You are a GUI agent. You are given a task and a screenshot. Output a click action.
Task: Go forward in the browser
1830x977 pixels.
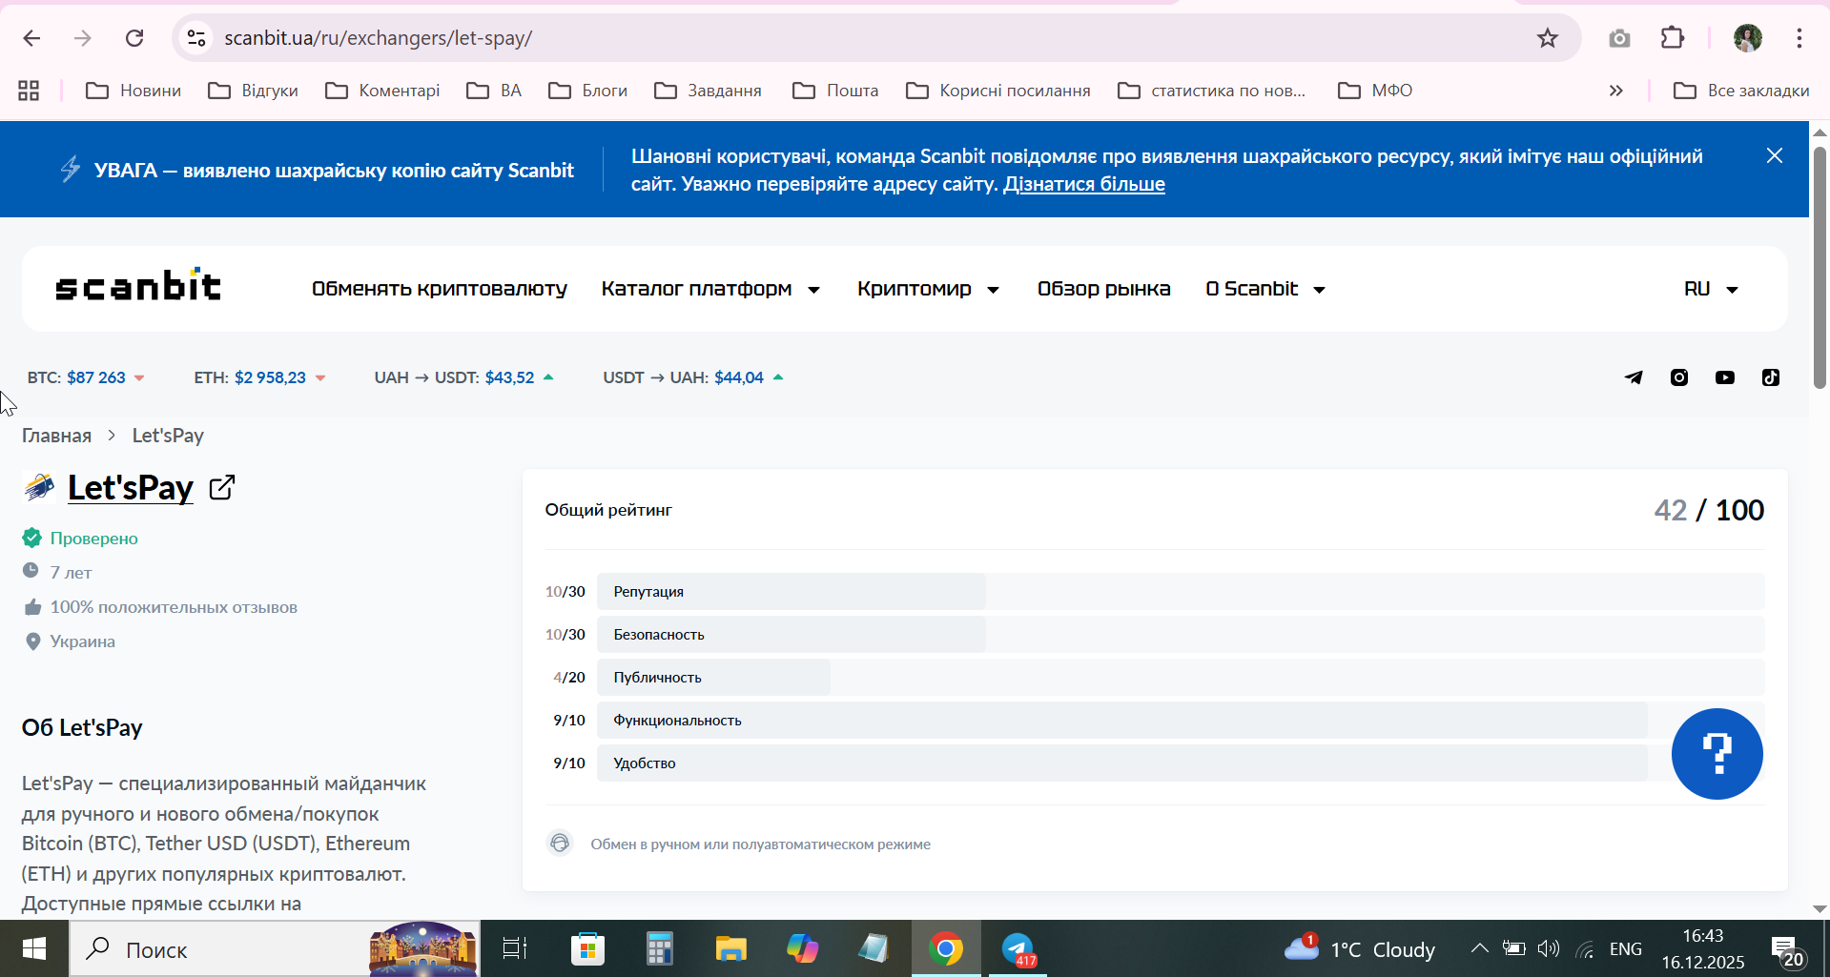click(83, 38)
